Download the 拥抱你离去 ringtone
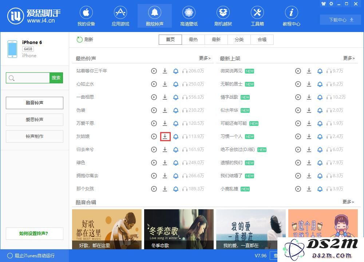The width and height of the screenshot is (364, 262). [165, 176]
